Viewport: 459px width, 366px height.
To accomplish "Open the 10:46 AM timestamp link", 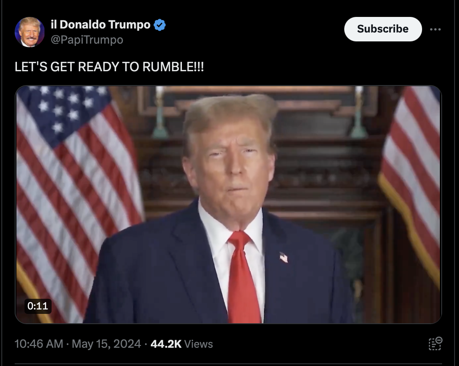I will click(39, 344).
